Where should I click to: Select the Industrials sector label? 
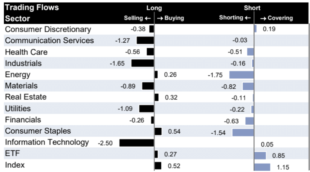[23, 63]
